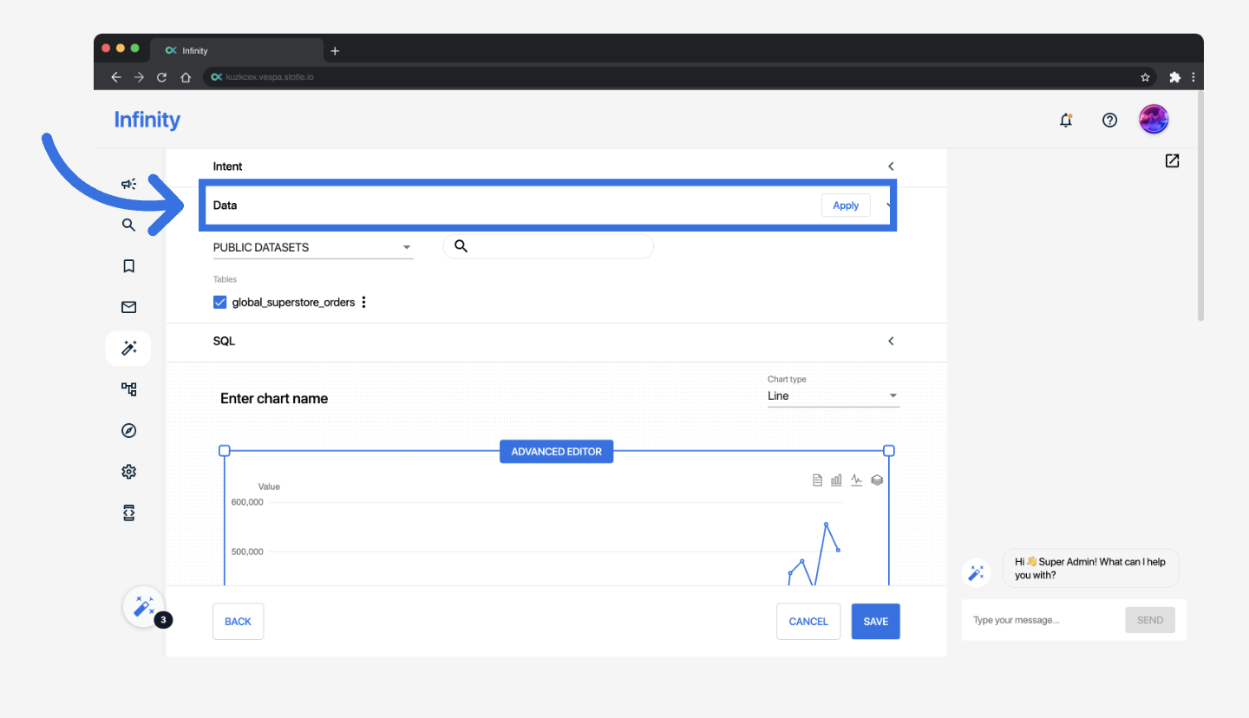The width and height of the screenshot is (1249, 718).
Task: Expand the Intent section chevron
Action: (891, 166)
